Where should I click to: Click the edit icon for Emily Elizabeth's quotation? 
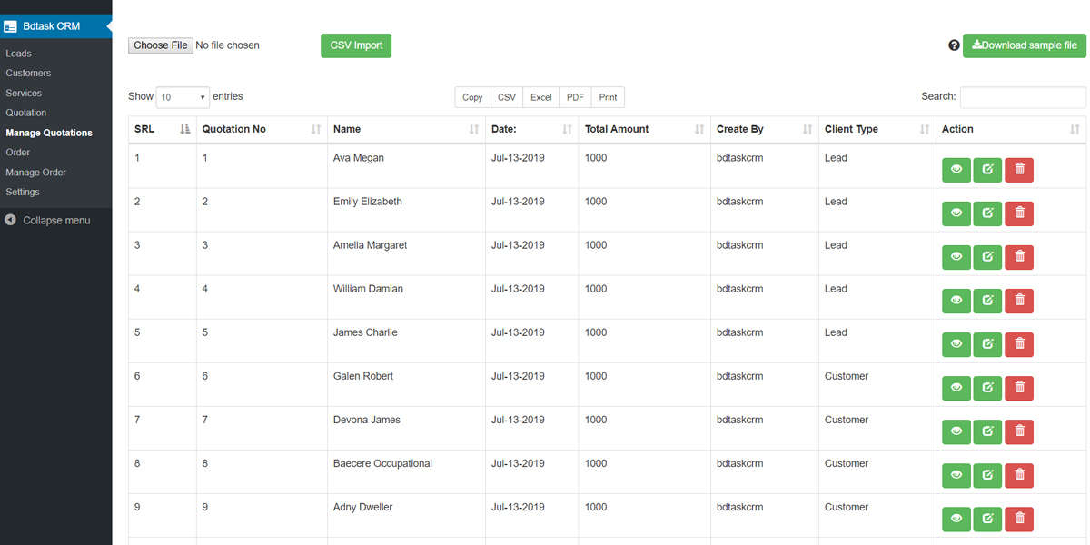pos(987,213)
